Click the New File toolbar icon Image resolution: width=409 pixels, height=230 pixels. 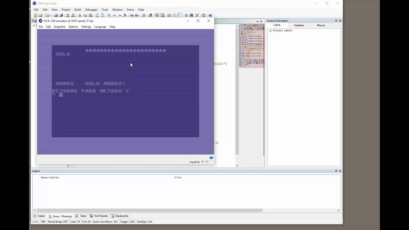click(35, 15)
